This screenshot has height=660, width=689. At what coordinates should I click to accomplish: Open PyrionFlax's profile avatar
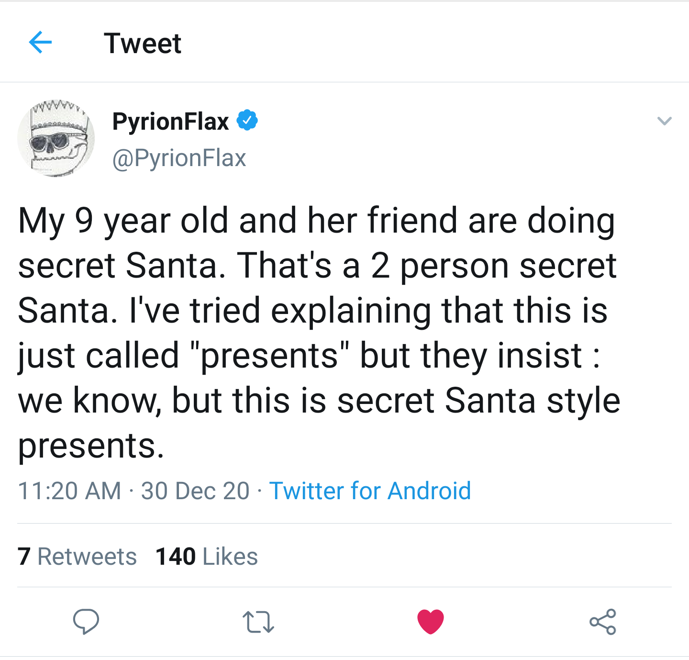(x=56, y=138)
